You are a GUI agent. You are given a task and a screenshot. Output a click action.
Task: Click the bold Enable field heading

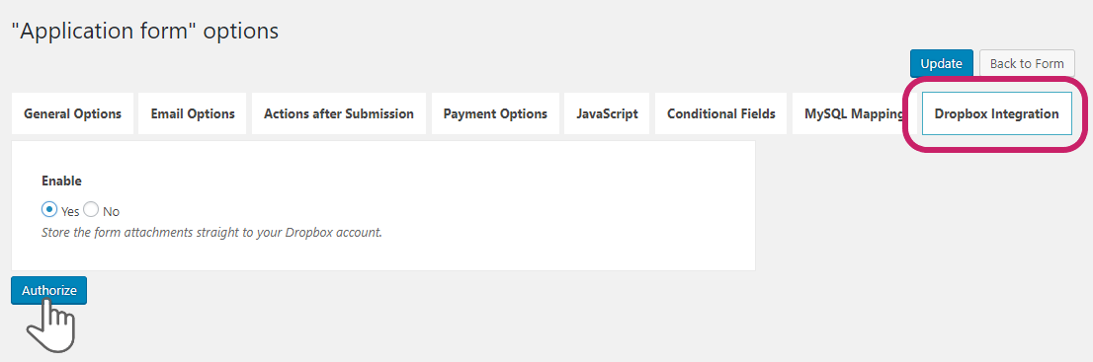pos(61,181)
